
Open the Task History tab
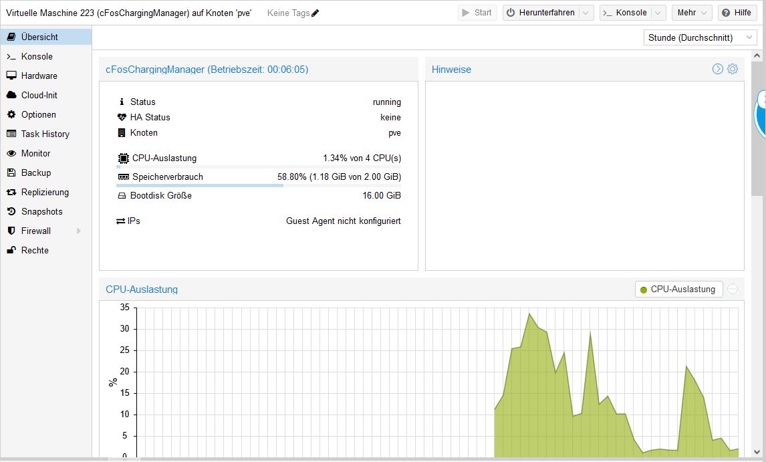46,134
